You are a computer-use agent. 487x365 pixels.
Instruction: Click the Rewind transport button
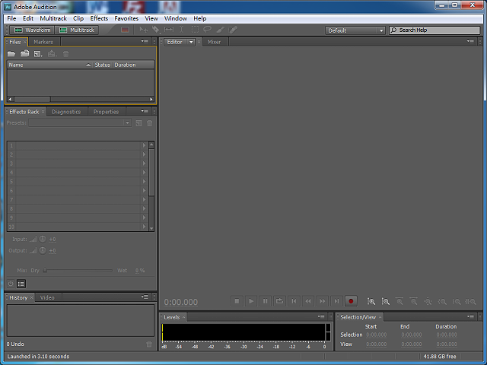pos(308,301)
